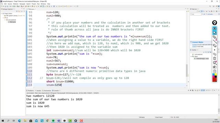The width and height of the screenshot is (220, 123).
Task: Click the editor vertical scrollbar thumb
Action: (x=187, y=70)
